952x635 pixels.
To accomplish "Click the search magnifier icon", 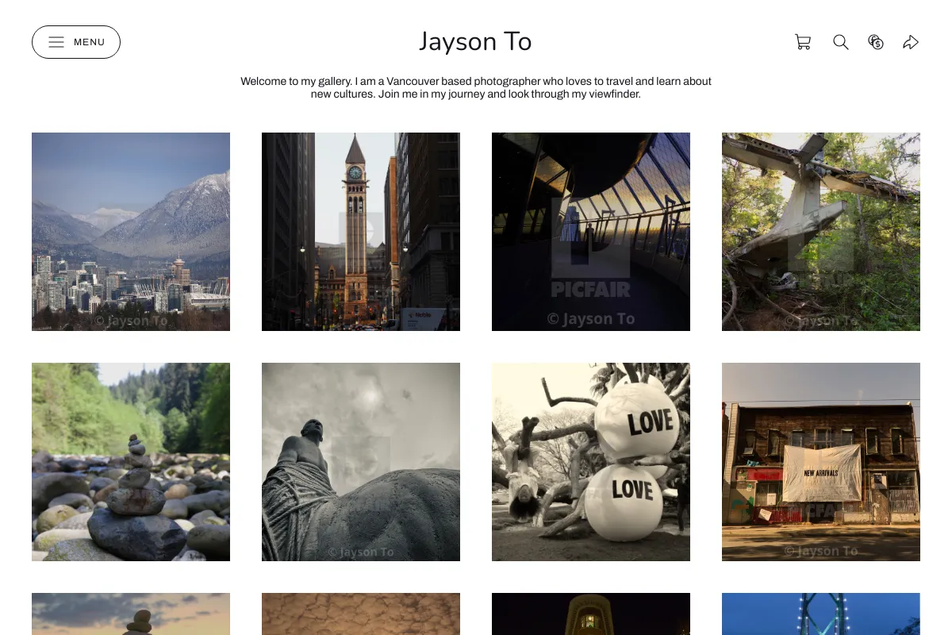I will pyautogui.click(x=841, y=42).
